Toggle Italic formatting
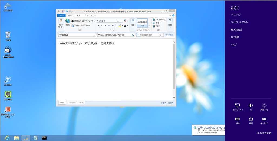 pos(102,25)
